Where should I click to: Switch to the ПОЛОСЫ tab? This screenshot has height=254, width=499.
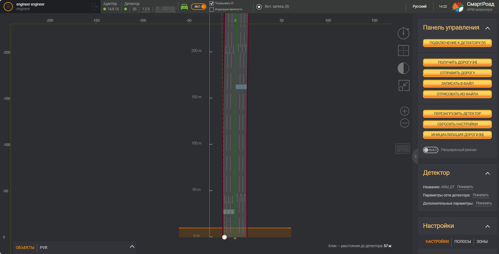462,242
